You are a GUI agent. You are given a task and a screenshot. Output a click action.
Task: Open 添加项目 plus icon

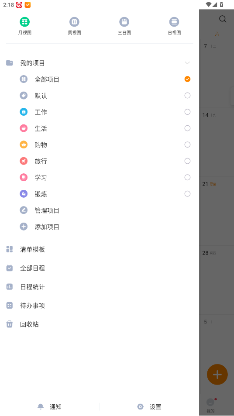click(x=24, y=227)
